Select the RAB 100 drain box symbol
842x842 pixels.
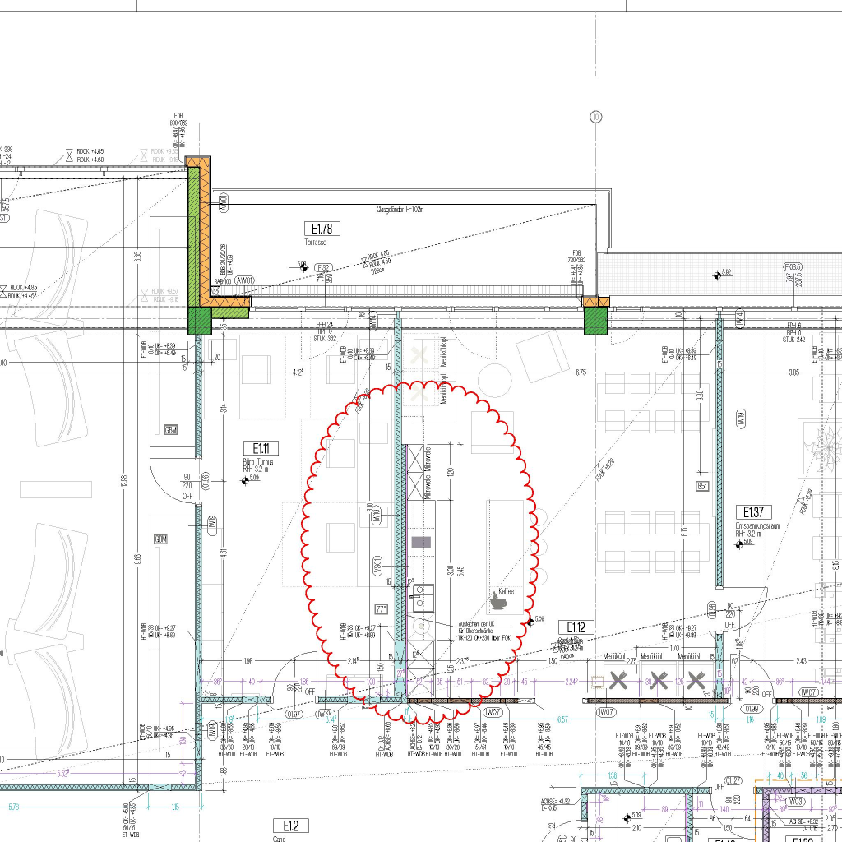click(215, 290)
